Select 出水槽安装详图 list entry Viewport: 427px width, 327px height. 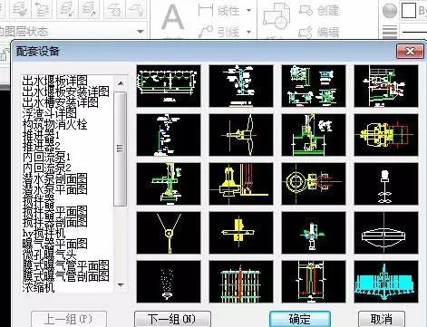pyautogui.click(x=61, y=102)
